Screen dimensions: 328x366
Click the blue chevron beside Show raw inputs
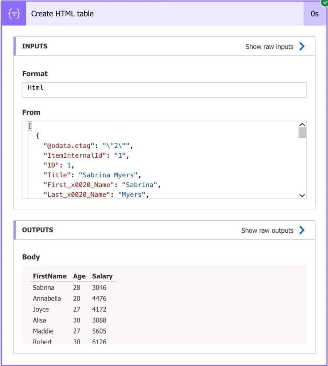[x=302, y=46]
